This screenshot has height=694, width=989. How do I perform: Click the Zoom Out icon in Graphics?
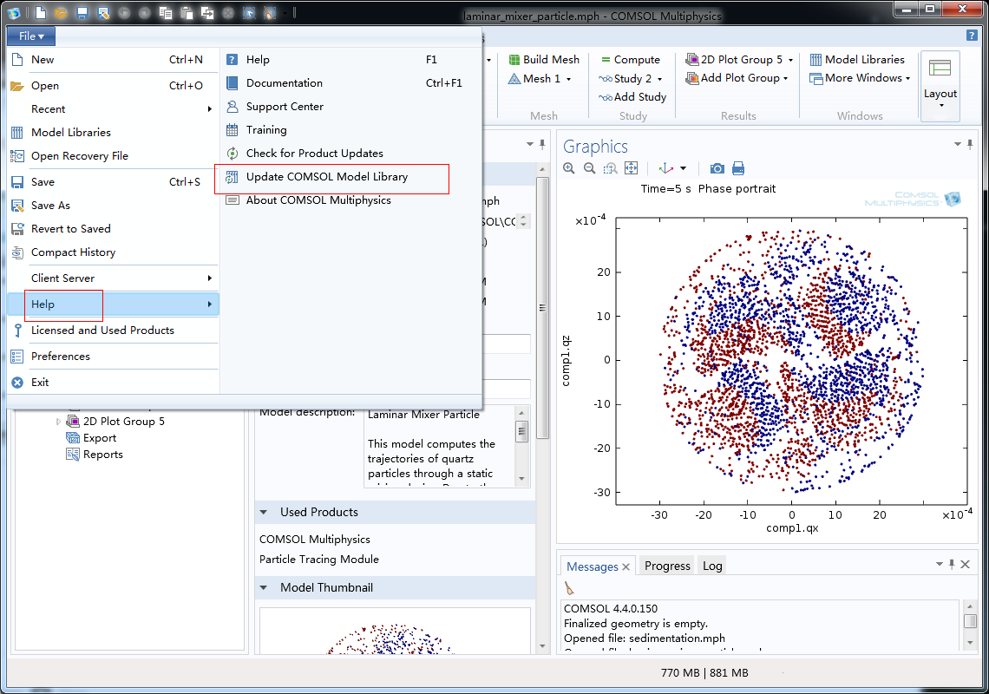(x=590, y=168)
